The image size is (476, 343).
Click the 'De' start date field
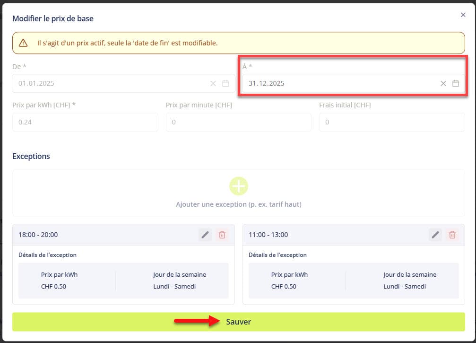109,83
